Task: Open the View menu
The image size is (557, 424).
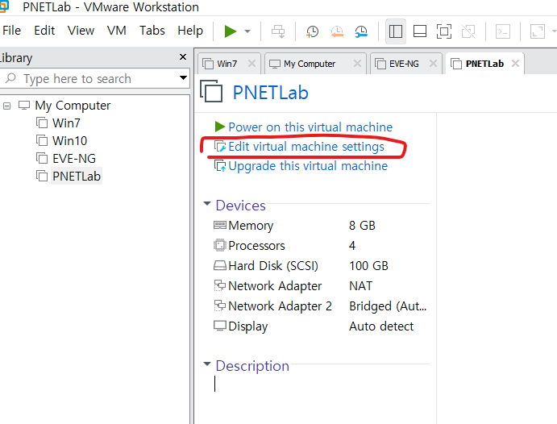Action: [81, 31]
